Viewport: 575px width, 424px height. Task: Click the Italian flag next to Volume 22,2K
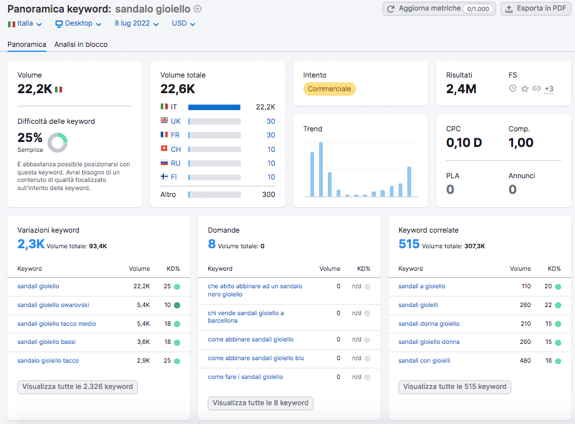(x=59, y=89)
